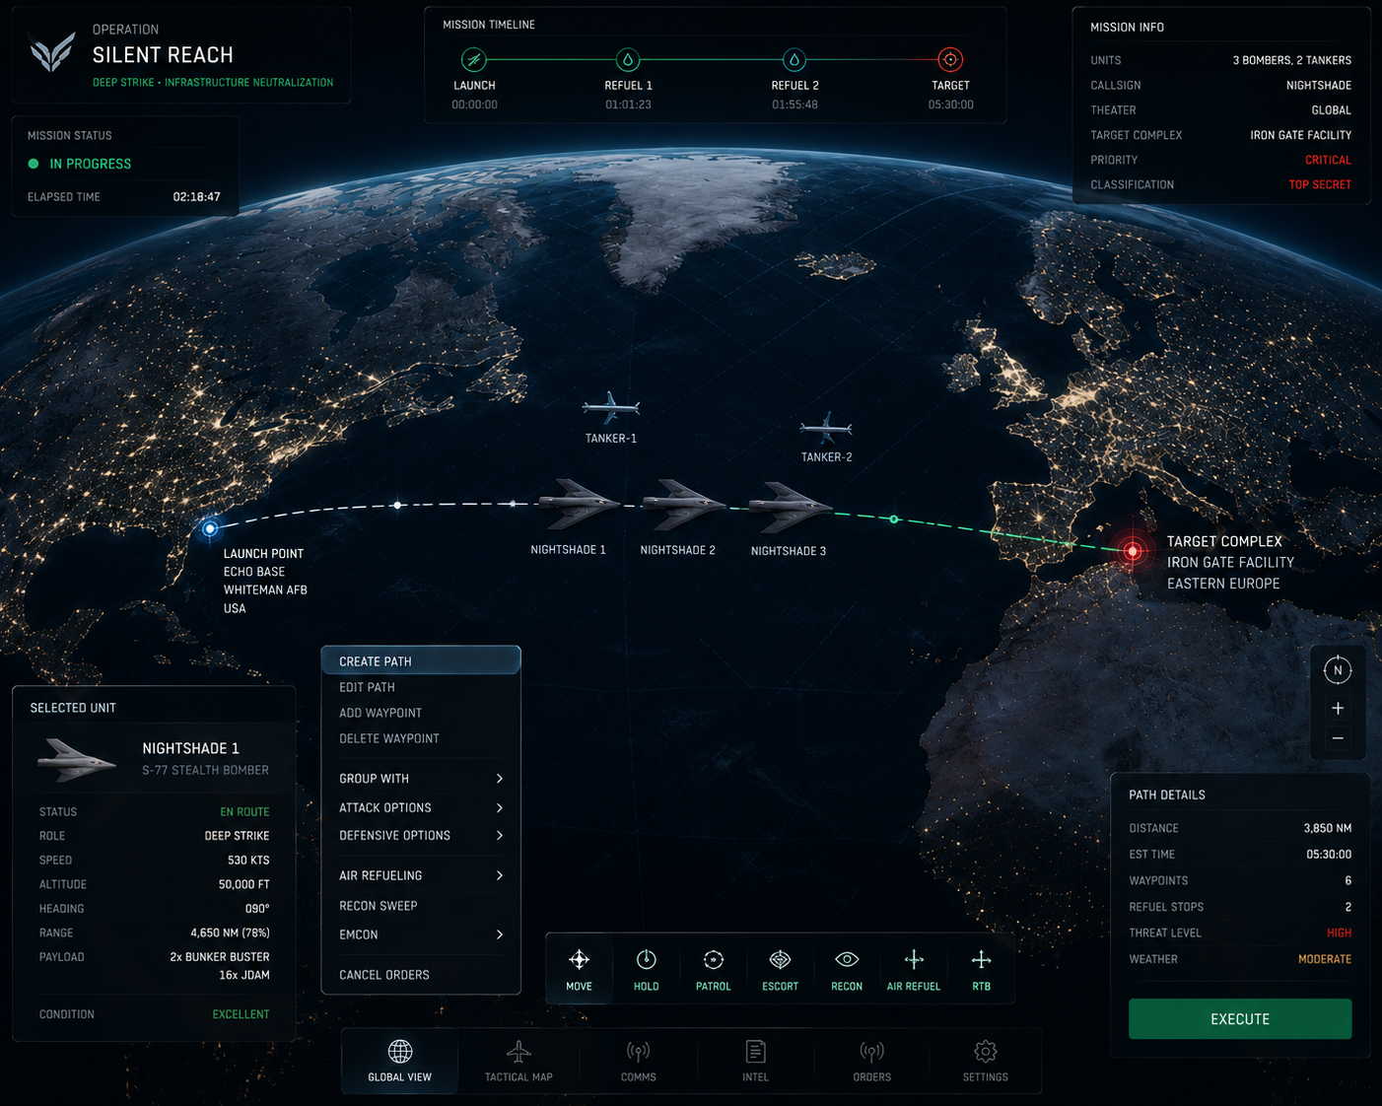Expand the EMCON submenu
Viewport: 1382px width, 1106px height.
coord(421,934)
